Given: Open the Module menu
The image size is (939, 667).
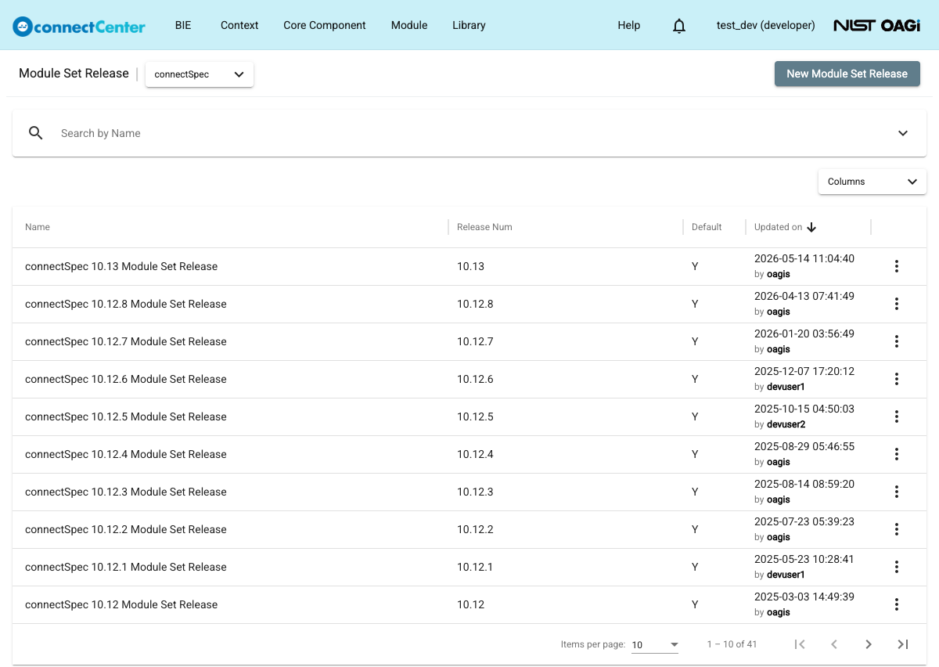Looking at the screenshot, I should point(409,25).
